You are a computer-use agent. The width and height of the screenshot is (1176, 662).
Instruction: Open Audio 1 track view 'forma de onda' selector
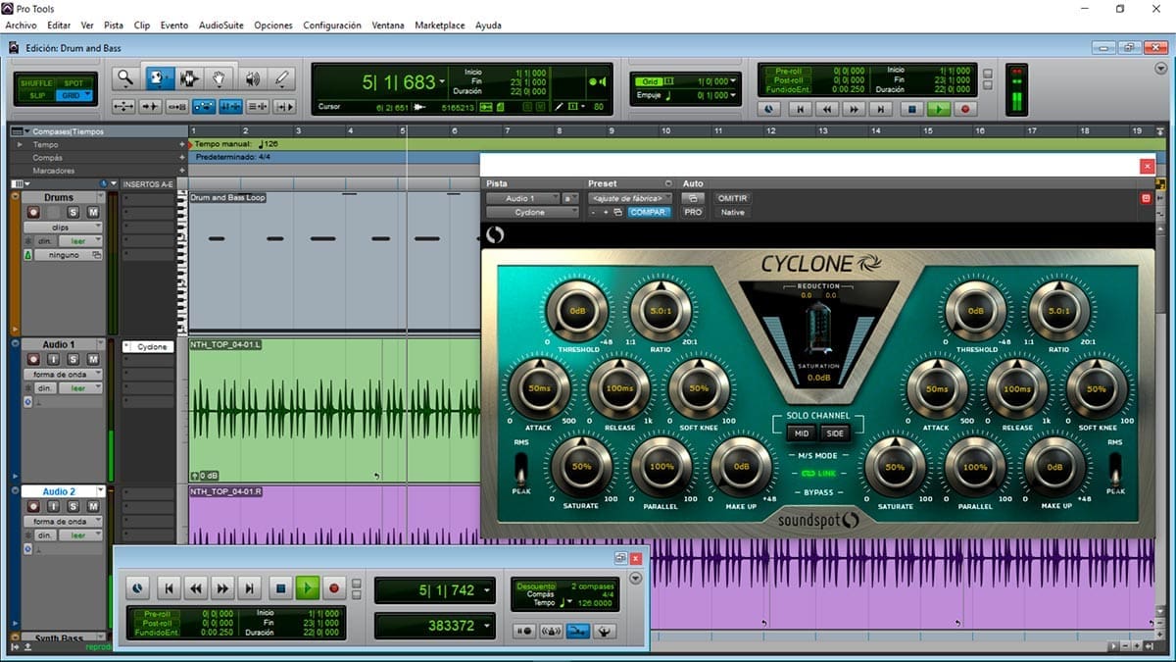click(63, 374)
